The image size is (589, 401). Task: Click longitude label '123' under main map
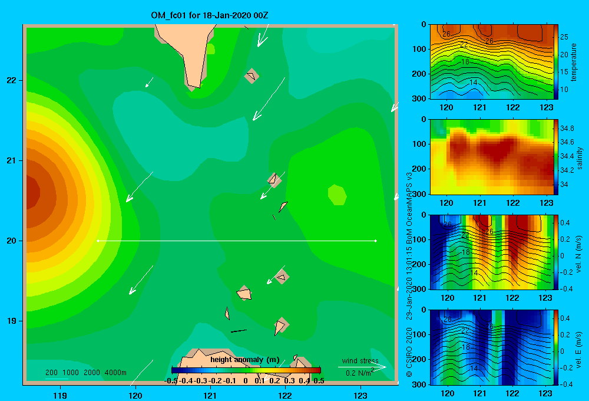point(360,395)
